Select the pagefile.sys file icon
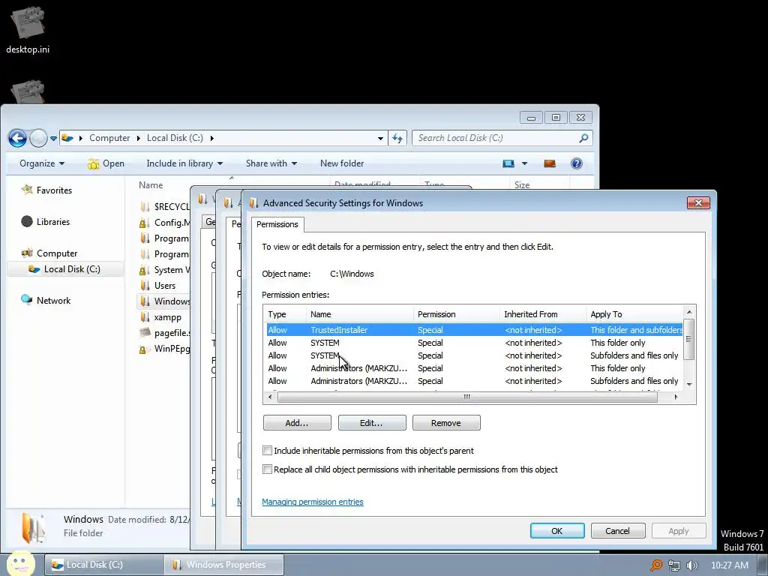The height and width of the screenshot is (576, 768). (x=145, y=333)
